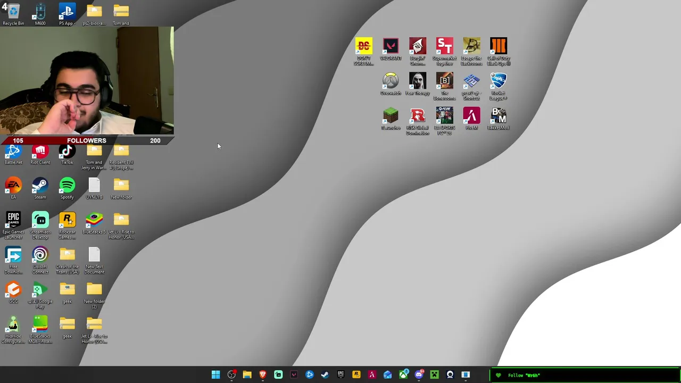Select the Rocket League desktop shortcut
681x383 pixels.
499,87
